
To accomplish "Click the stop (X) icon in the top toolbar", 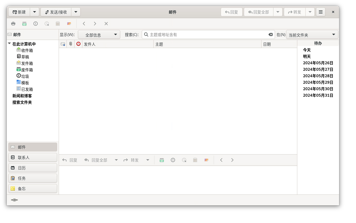I will 106,24.
